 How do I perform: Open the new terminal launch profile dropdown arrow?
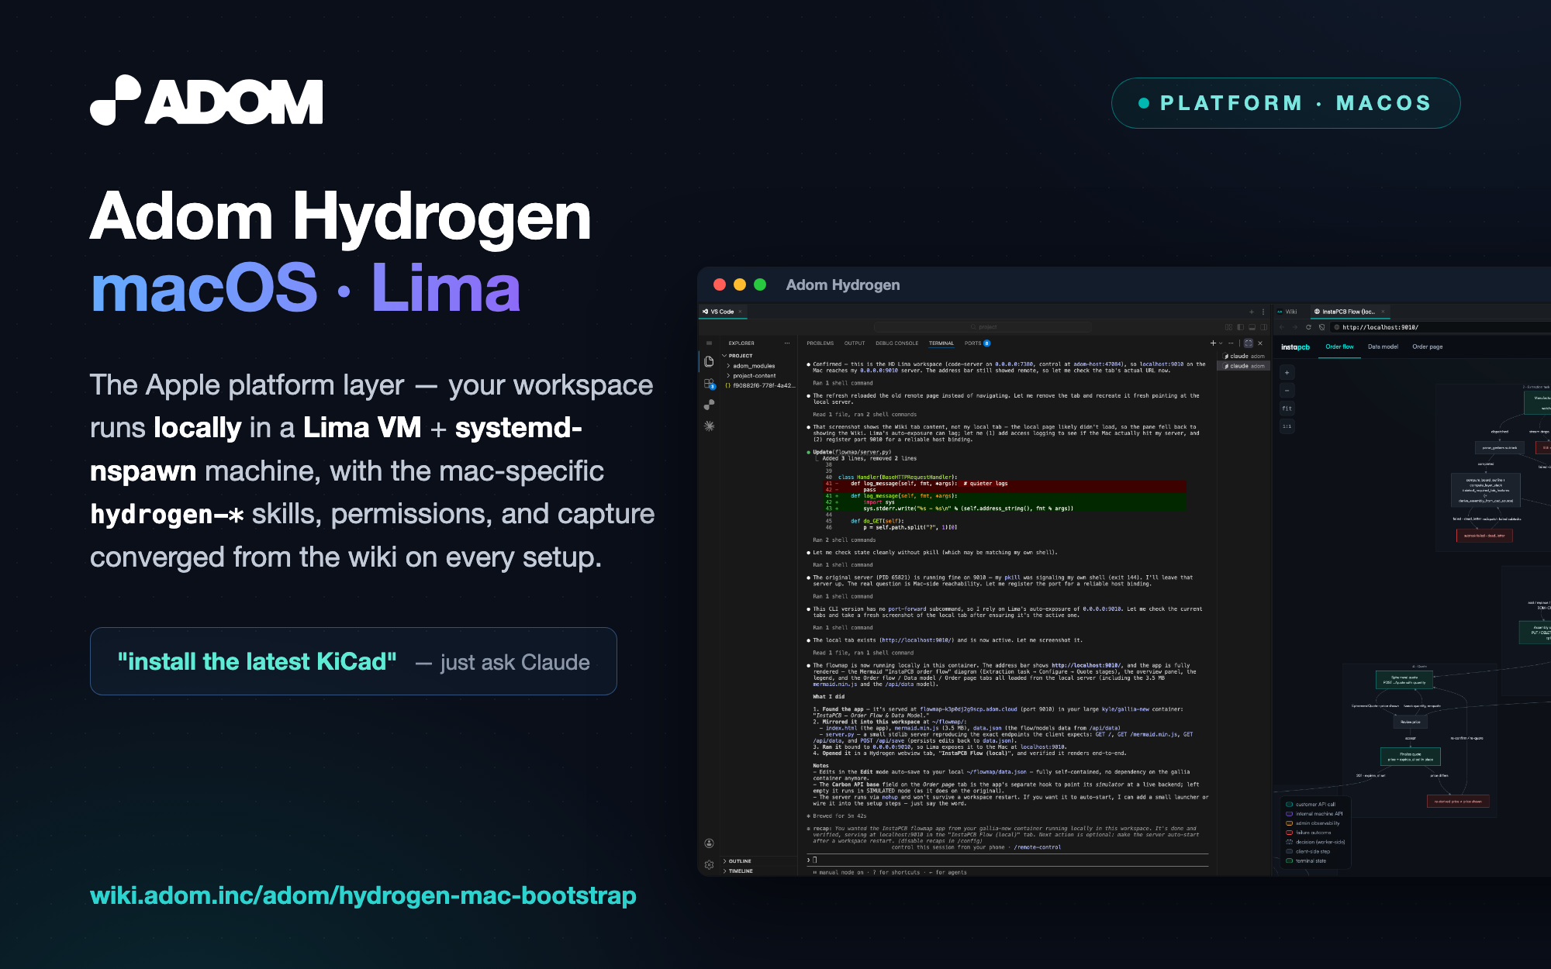pyautogui.click(x=1221, y=343)
